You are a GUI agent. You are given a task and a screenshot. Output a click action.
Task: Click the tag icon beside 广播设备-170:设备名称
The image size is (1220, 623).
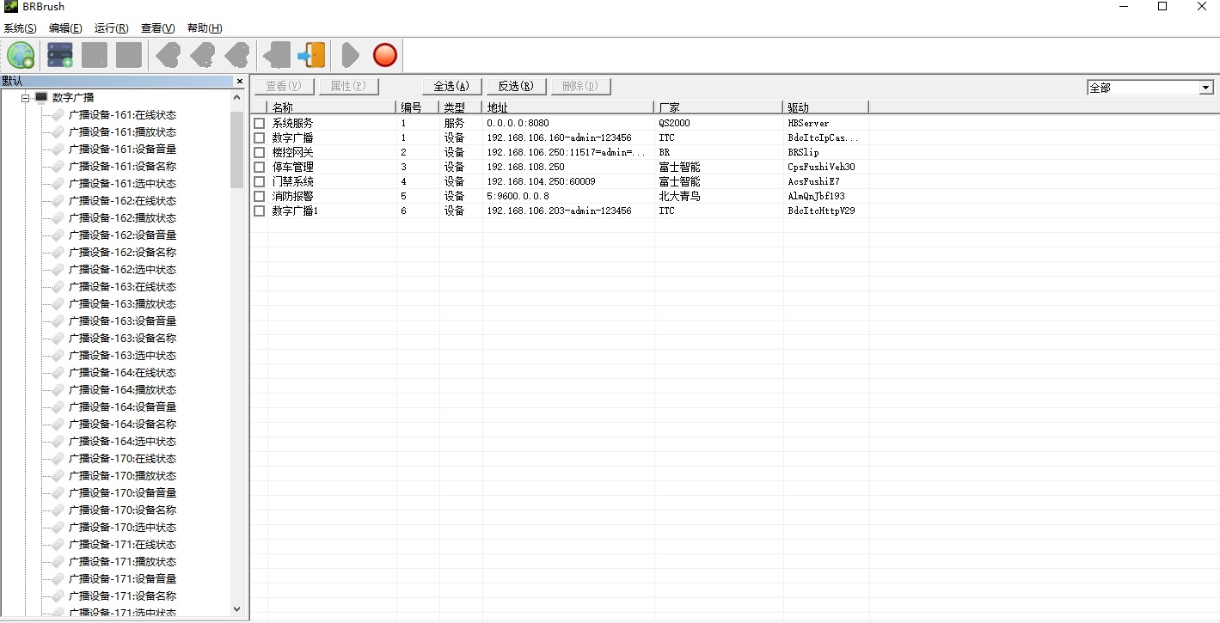[58, 510]
